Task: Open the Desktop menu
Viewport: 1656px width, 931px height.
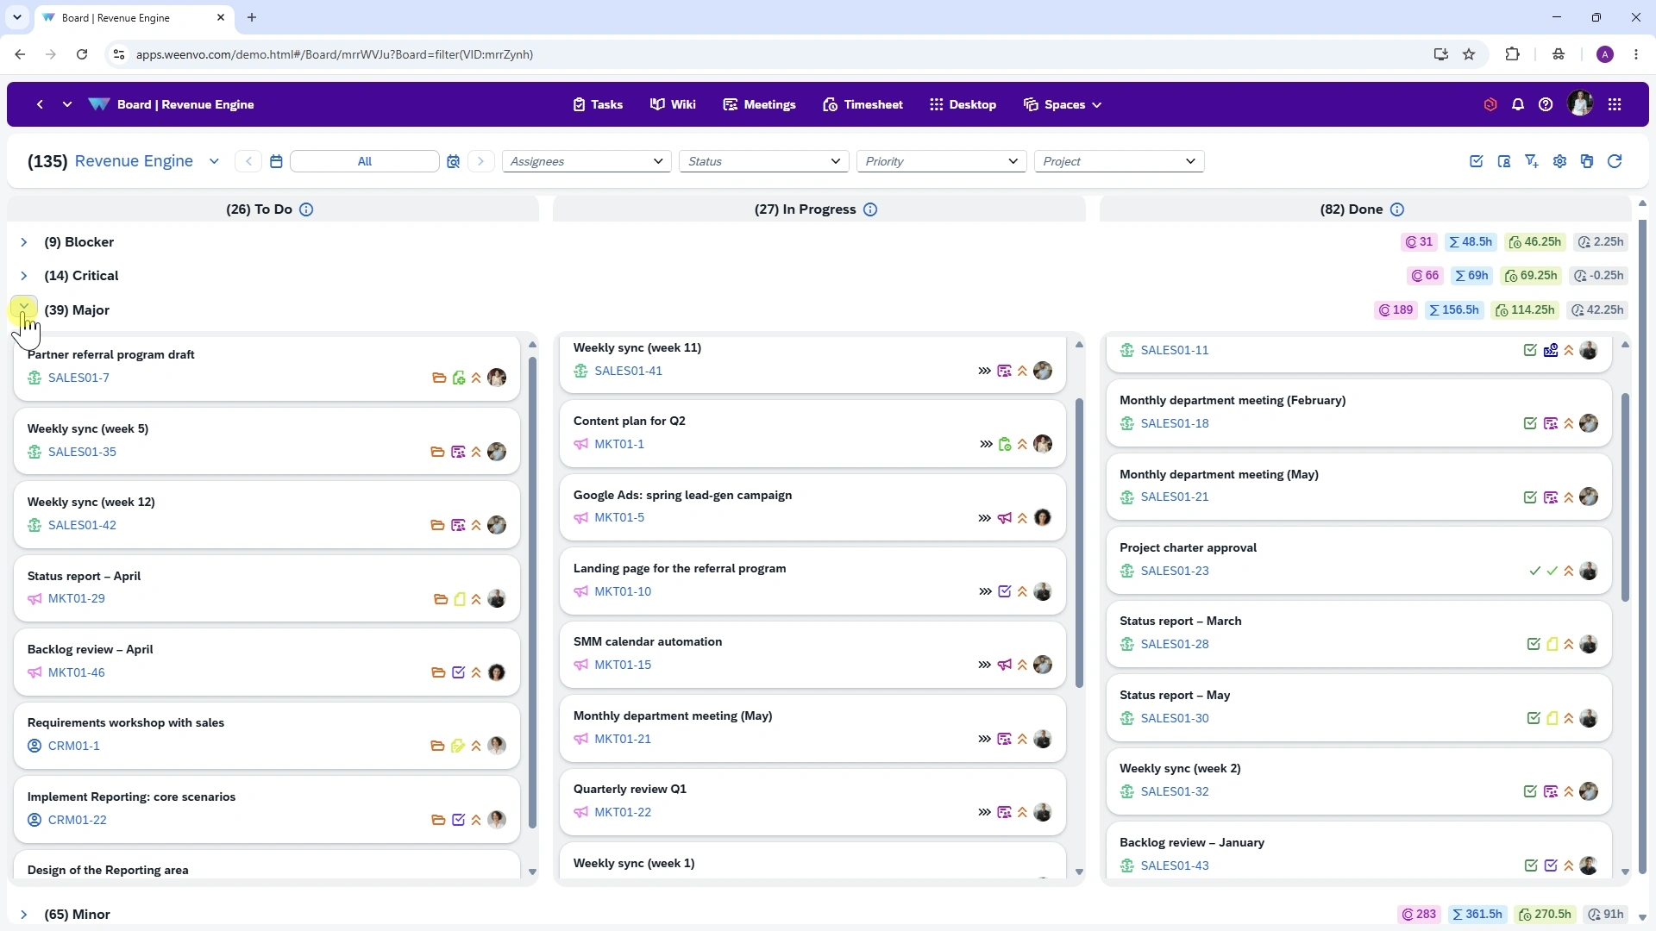Action: [963, 104]
